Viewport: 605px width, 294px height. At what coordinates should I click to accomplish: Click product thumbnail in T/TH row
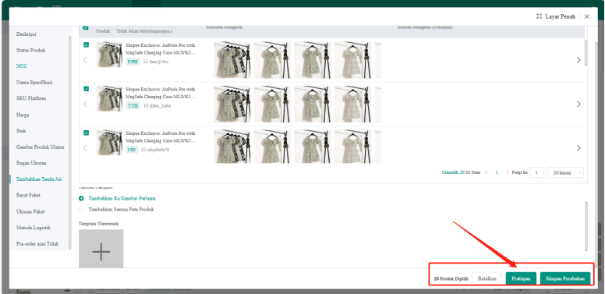point(109,99)
